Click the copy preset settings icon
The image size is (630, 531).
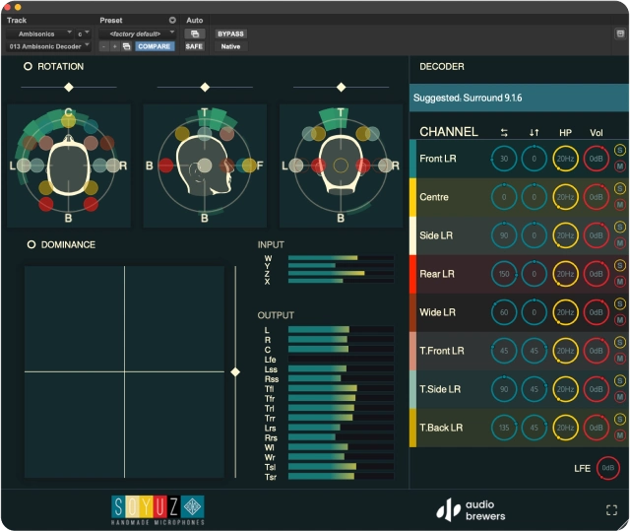(x=126, y=46)
